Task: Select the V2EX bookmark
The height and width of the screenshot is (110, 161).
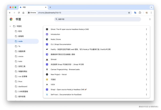Action: pyautogui.click(x=97, y=85)
